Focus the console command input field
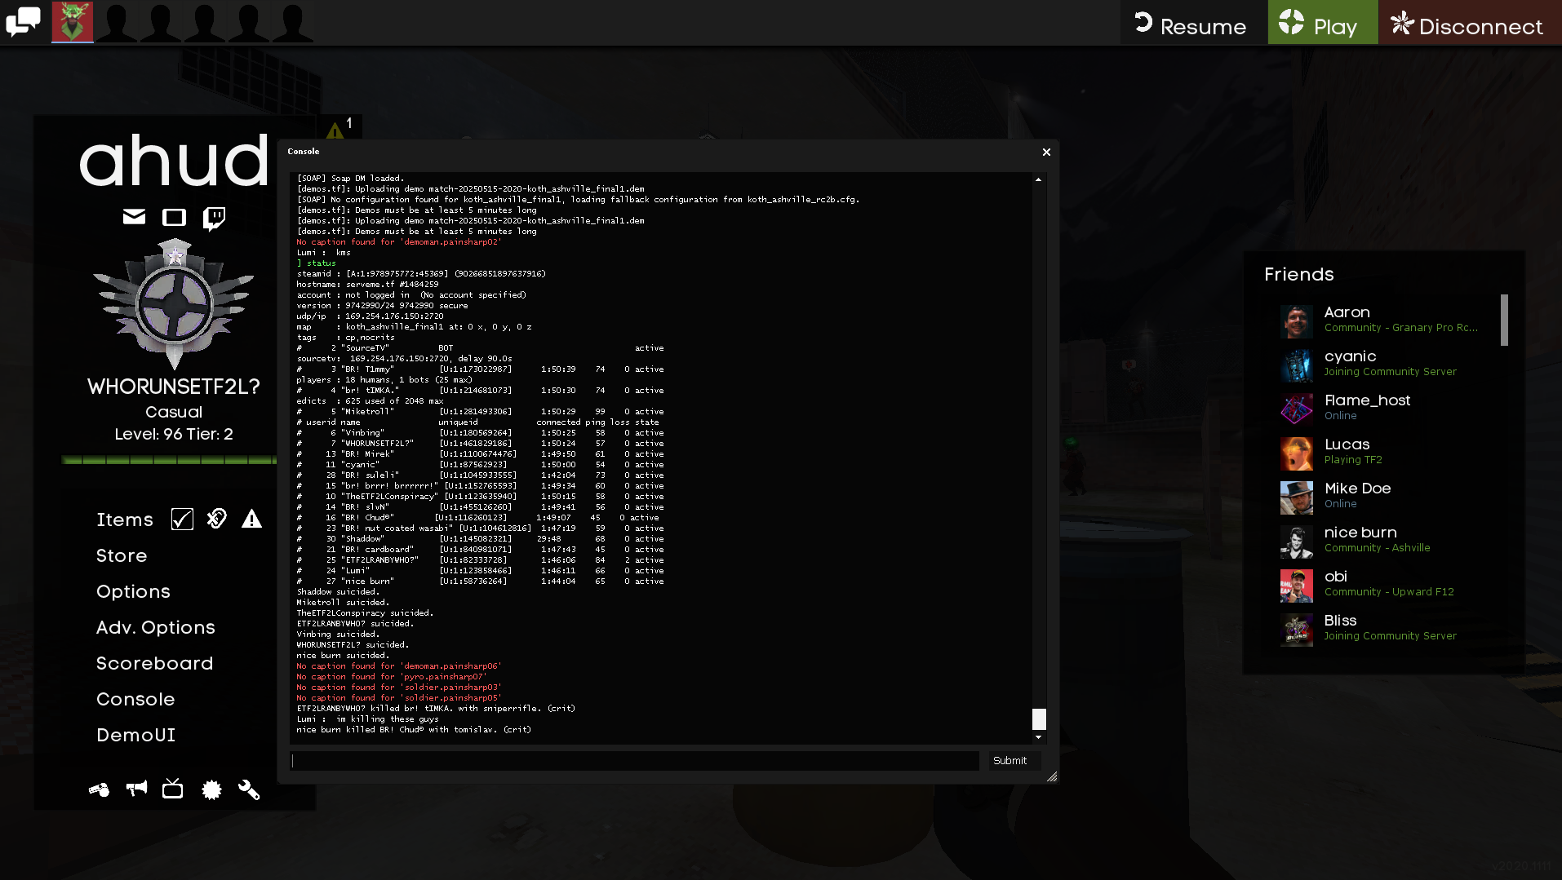 [634, 761]
